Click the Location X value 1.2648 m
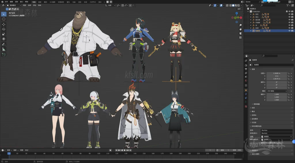Image resolution: width=295 pixels, height=163 pixels. 277,73
